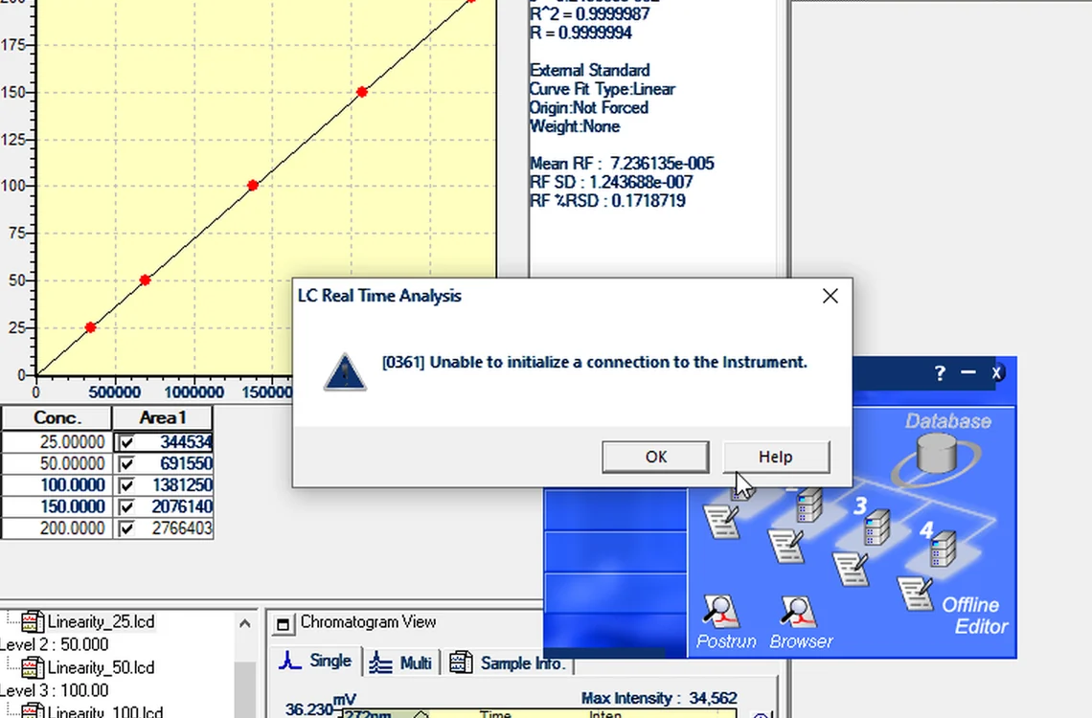This screenshot has width=1092, height=718.
Task: Click the Linearity_25.lcd file icon
Action: tap(32, 621)
